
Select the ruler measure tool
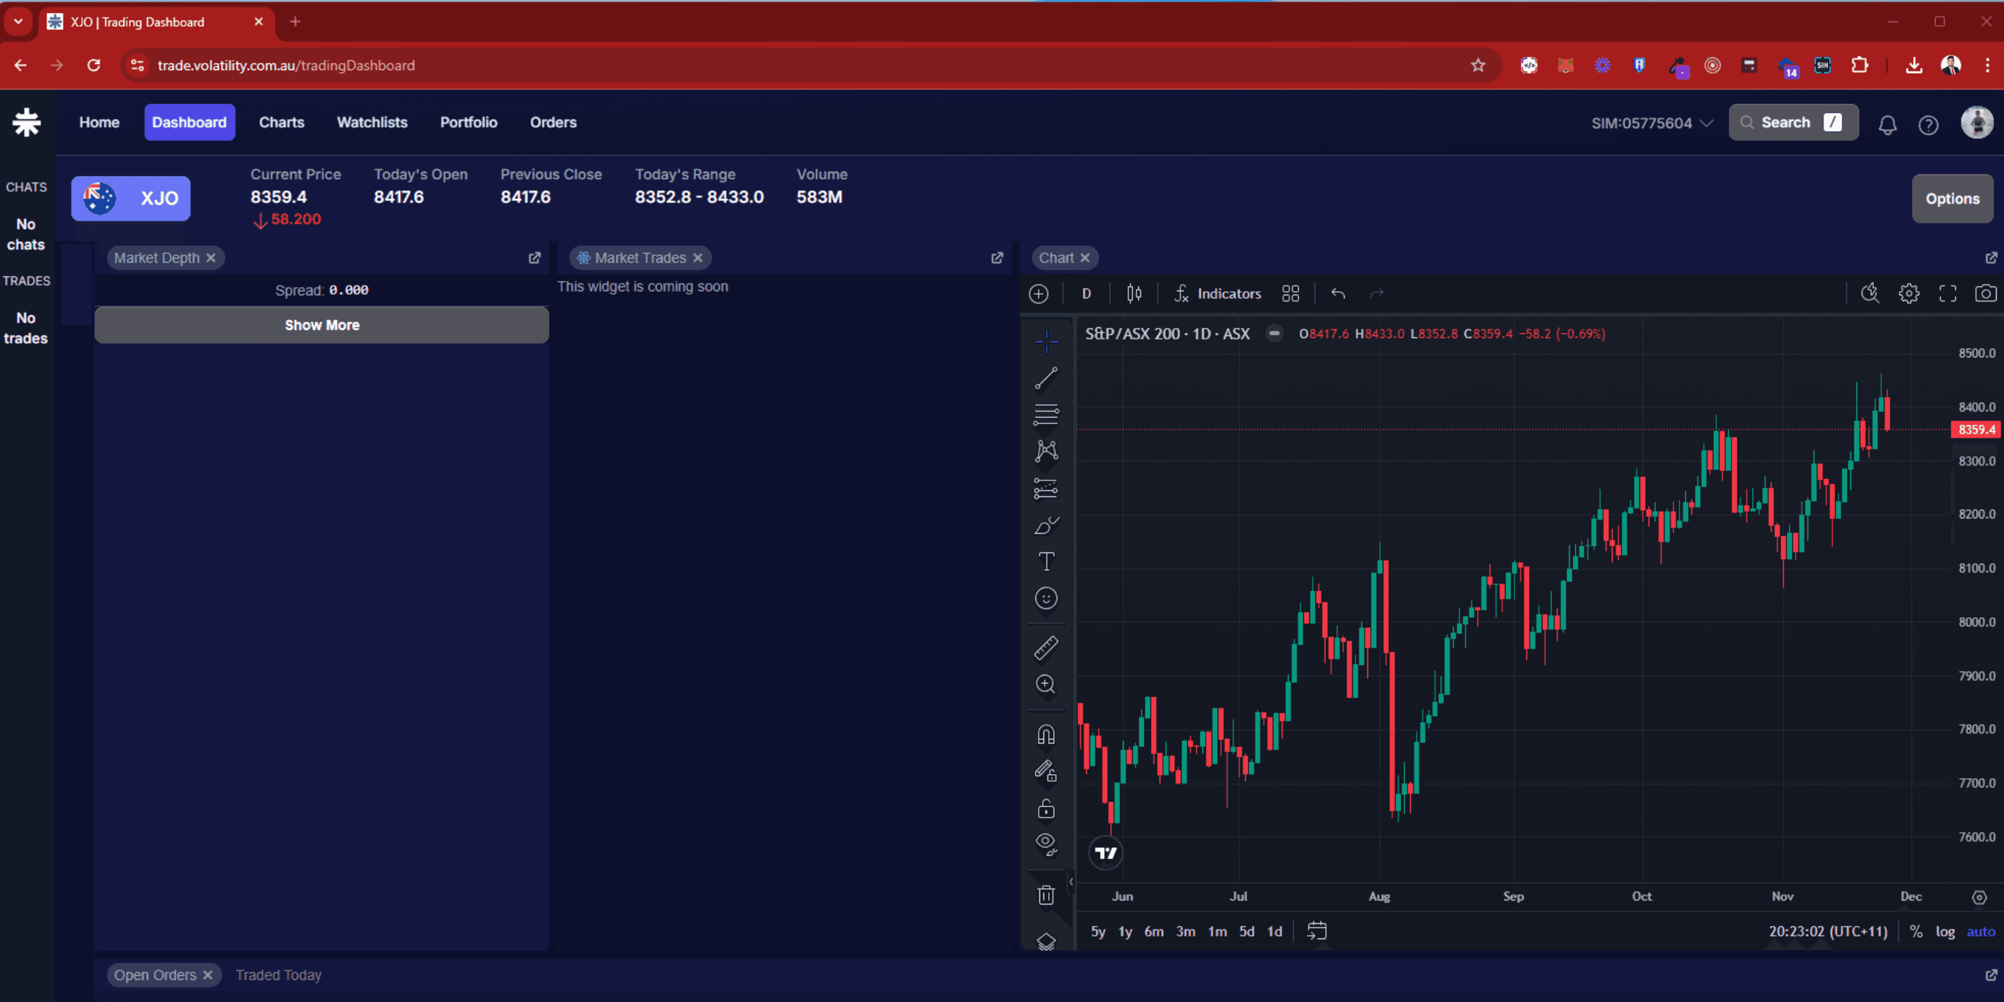pos(1046,648)
